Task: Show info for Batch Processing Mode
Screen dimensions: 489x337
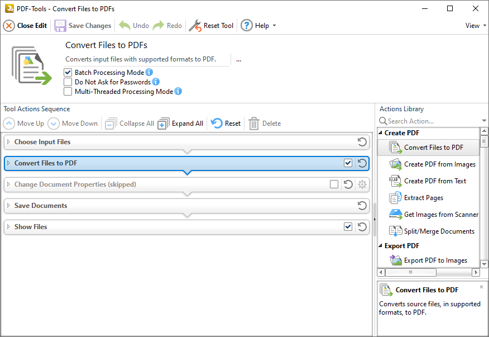Action: tap(149, 72)
